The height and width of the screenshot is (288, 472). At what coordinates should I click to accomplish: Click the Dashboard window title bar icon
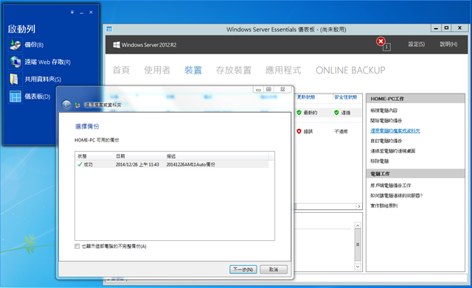pos(109,29)
